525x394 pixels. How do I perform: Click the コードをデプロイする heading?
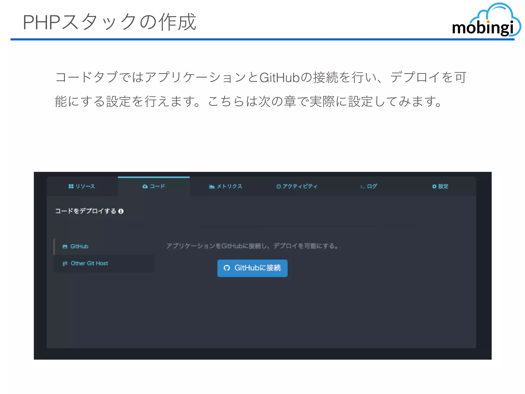pos(86,211)
